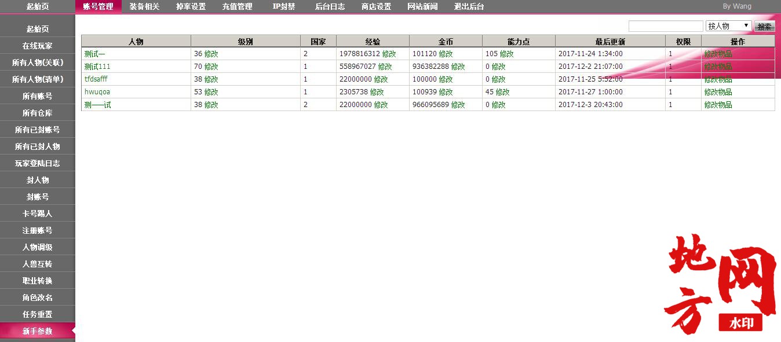
Task: Focus the search text box
Action: tap(666, 26)
